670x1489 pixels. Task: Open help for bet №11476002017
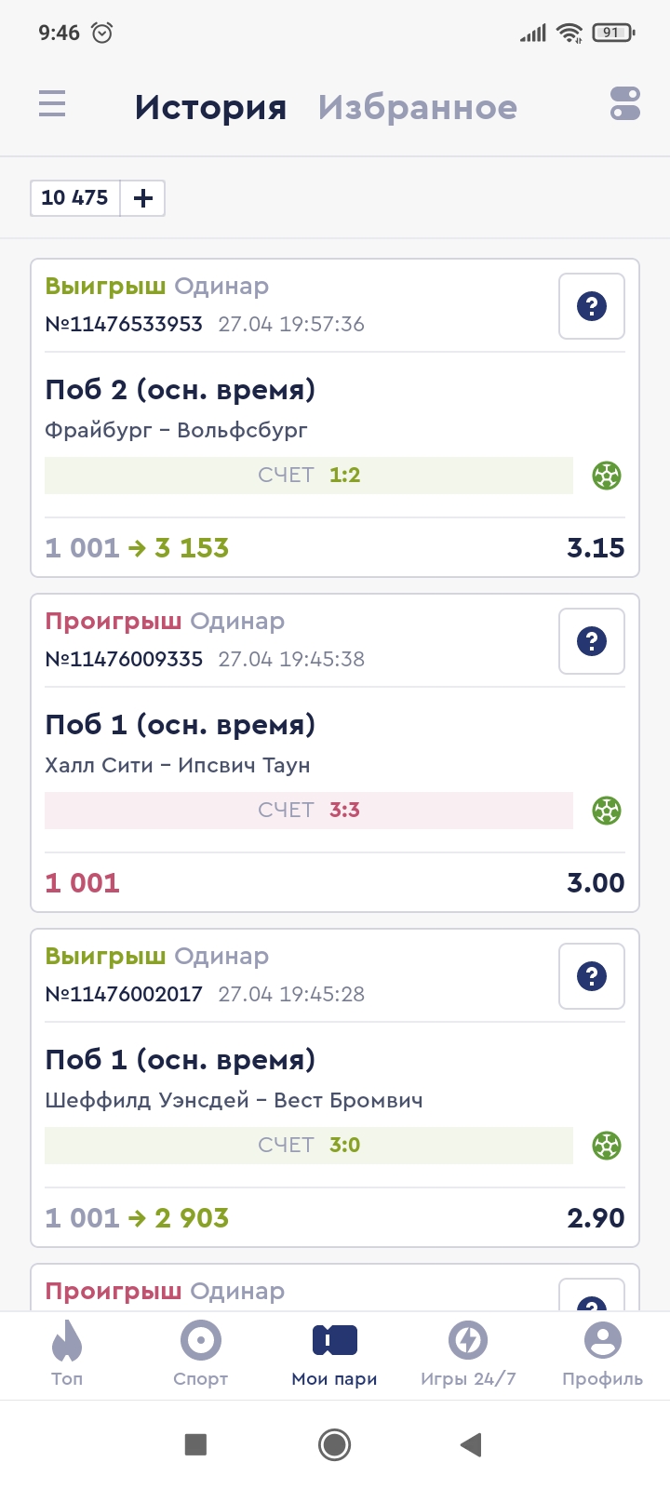(x=591, y=976)
